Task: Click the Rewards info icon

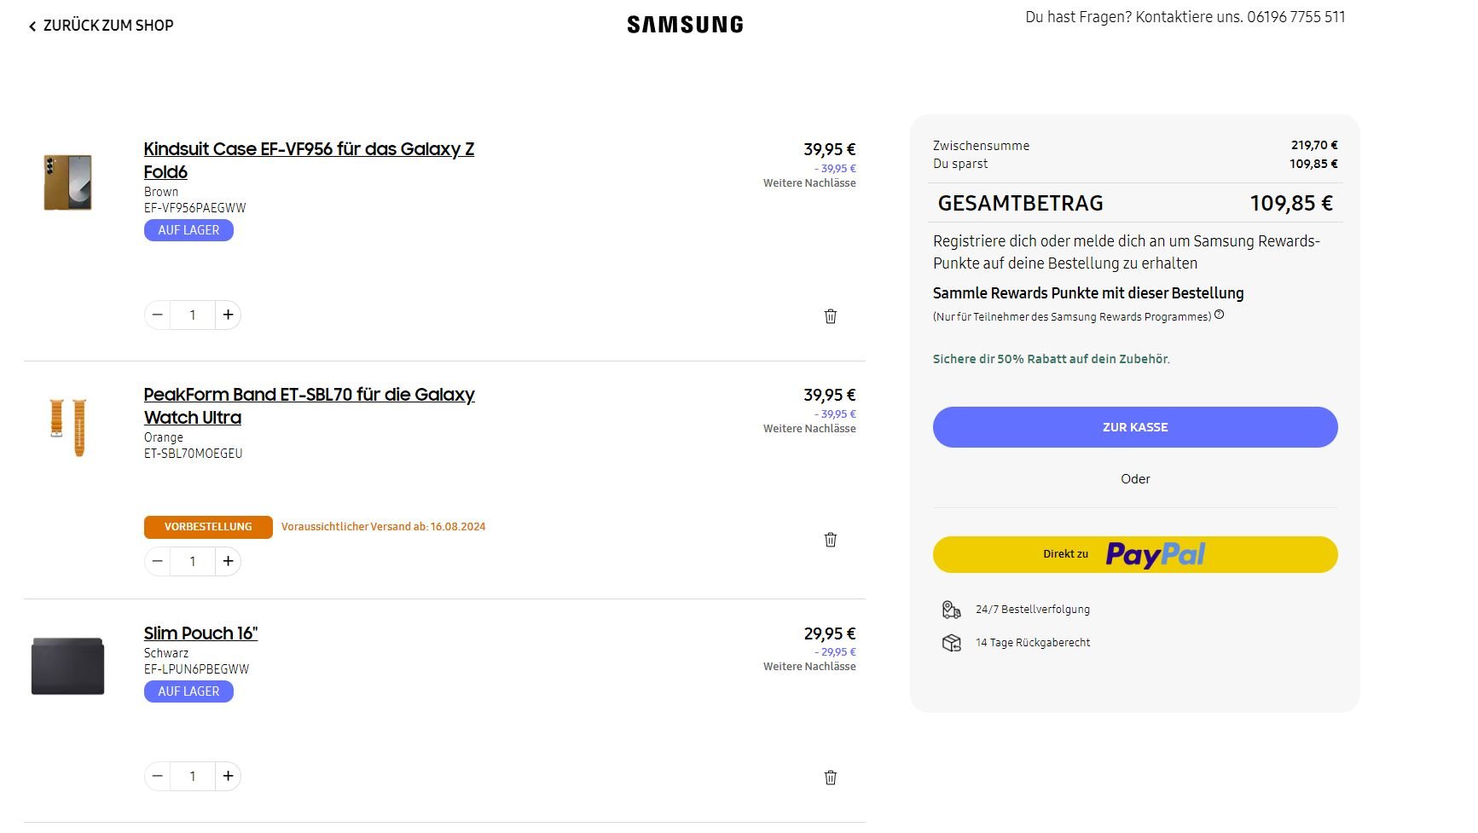Action: coord(1219,315)
